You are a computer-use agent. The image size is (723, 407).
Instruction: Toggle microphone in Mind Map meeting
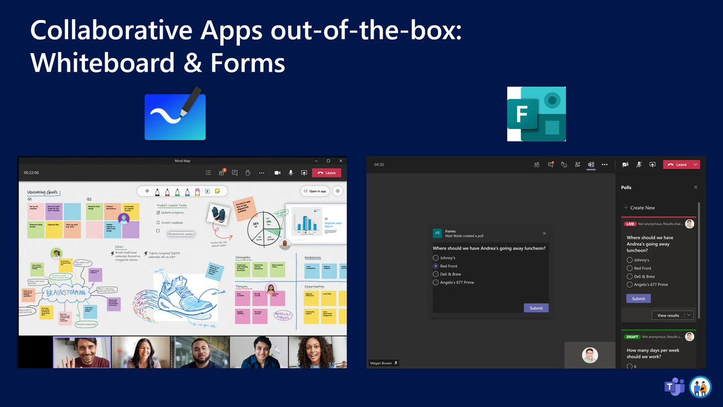(x=291, y=172)
